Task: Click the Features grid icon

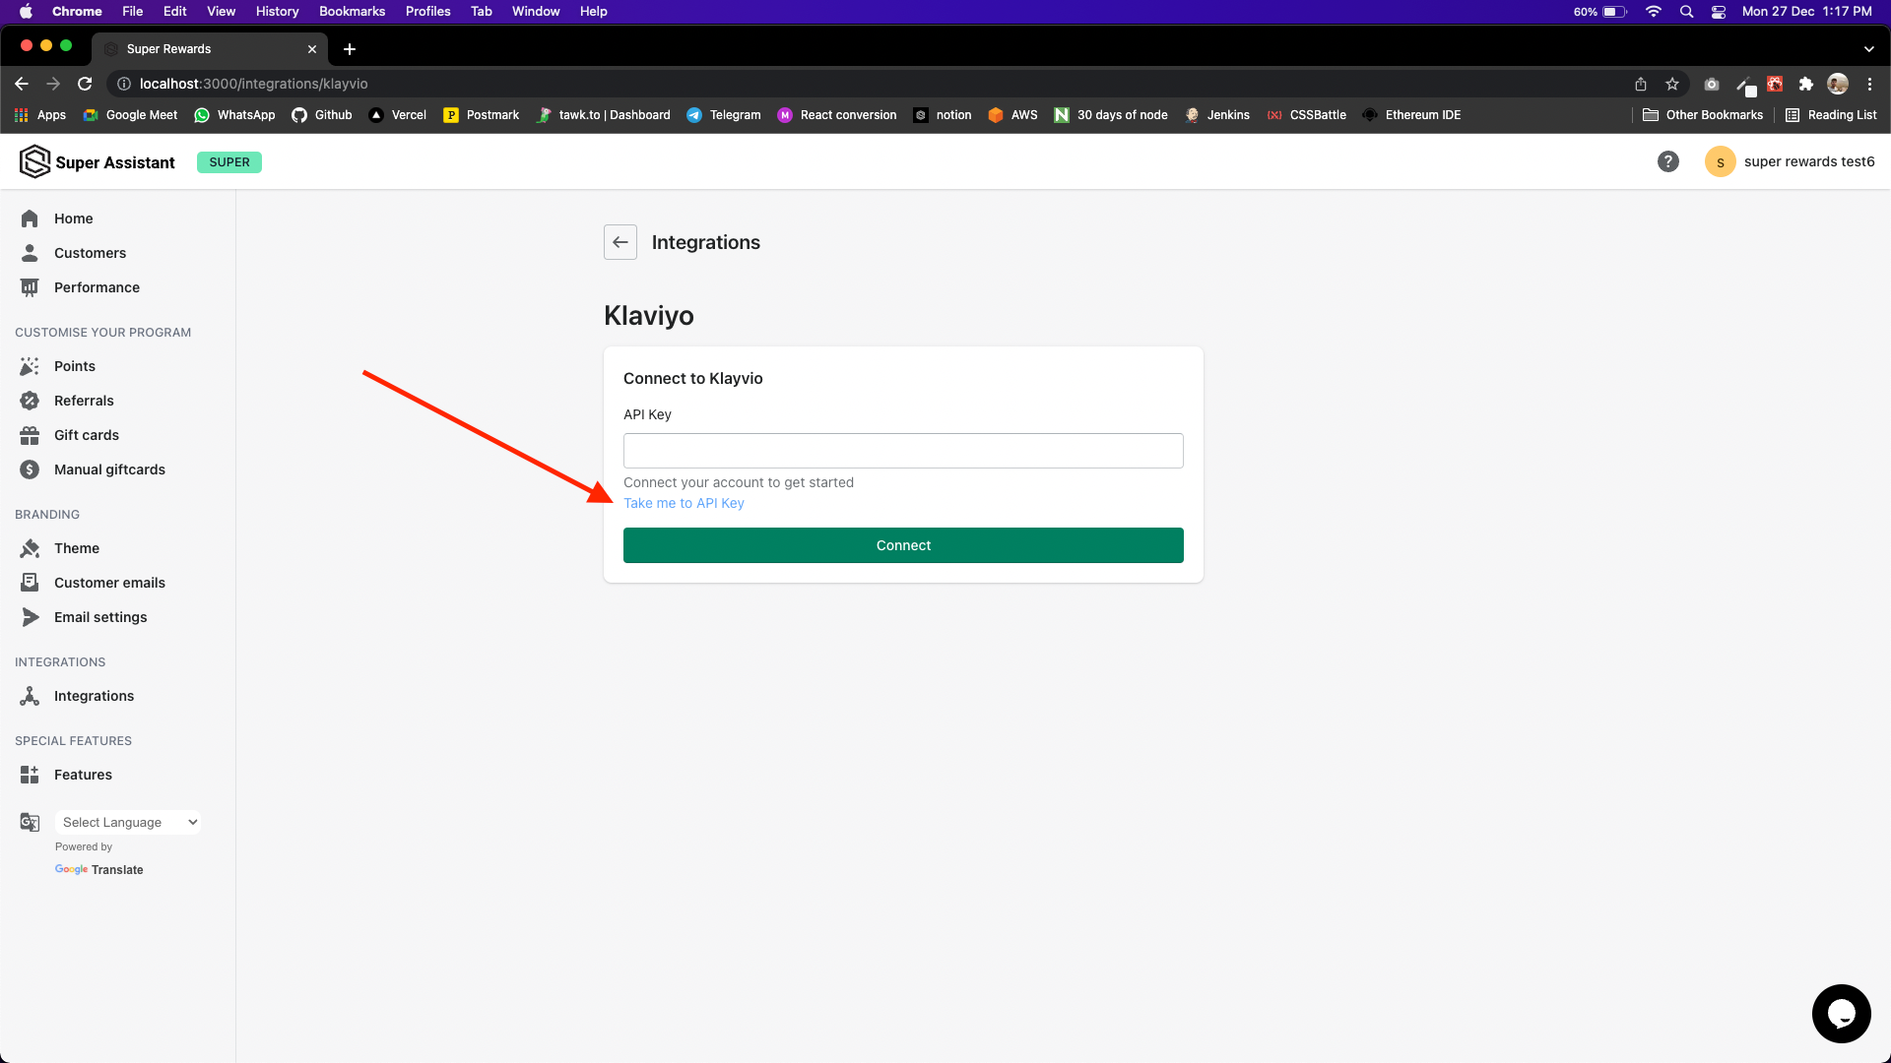Action: point(30,775)
